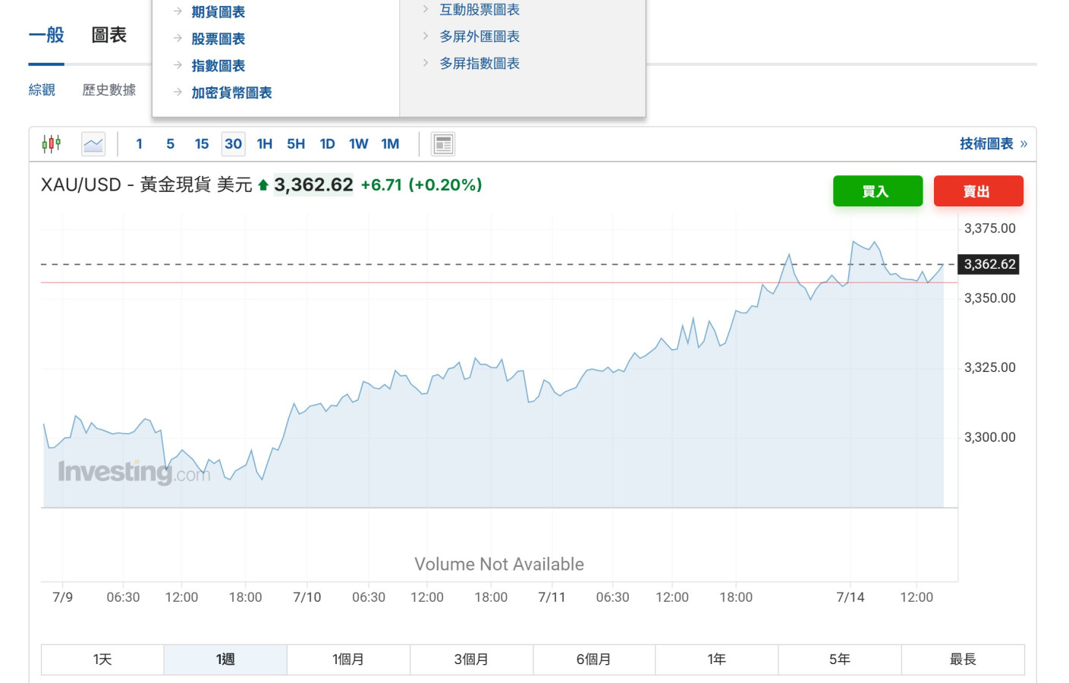Set chart interval to 1 minute

(x=139, y=144)
